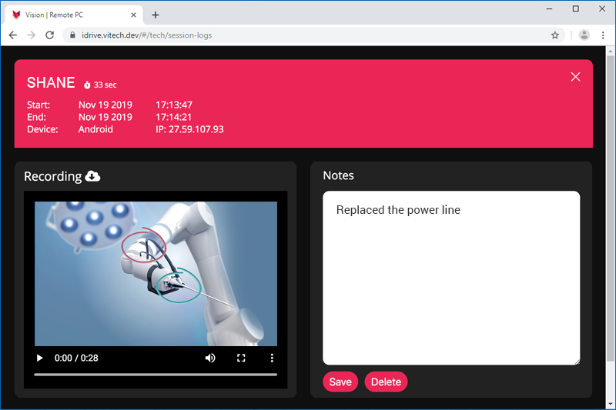Viewport: 616px width, 410px height.
Task: Click the page vertical scrollbar
Action: pos(610,208)
